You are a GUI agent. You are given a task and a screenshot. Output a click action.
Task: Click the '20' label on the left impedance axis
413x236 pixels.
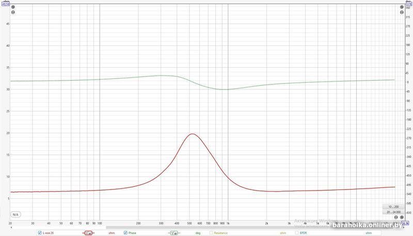click(8, 133)
